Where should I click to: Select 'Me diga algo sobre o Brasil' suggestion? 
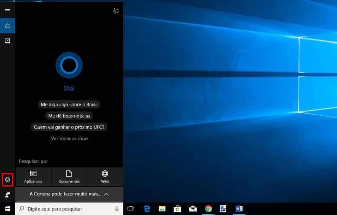point(69,105)
